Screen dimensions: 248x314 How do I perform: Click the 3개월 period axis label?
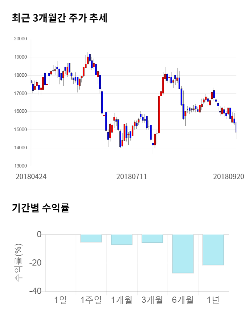point(152,300)
